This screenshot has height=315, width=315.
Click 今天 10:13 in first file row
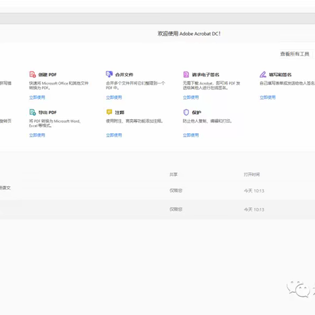[254, 191]
